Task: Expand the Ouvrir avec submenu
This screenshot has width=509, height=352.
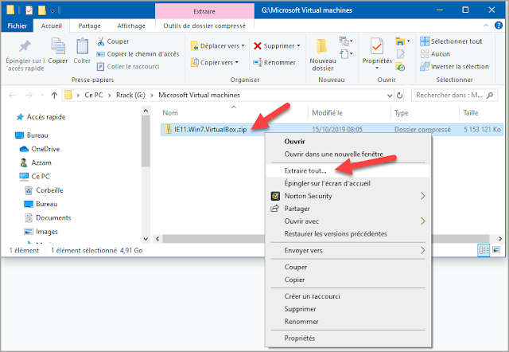Action: click(x=422, y=221)
